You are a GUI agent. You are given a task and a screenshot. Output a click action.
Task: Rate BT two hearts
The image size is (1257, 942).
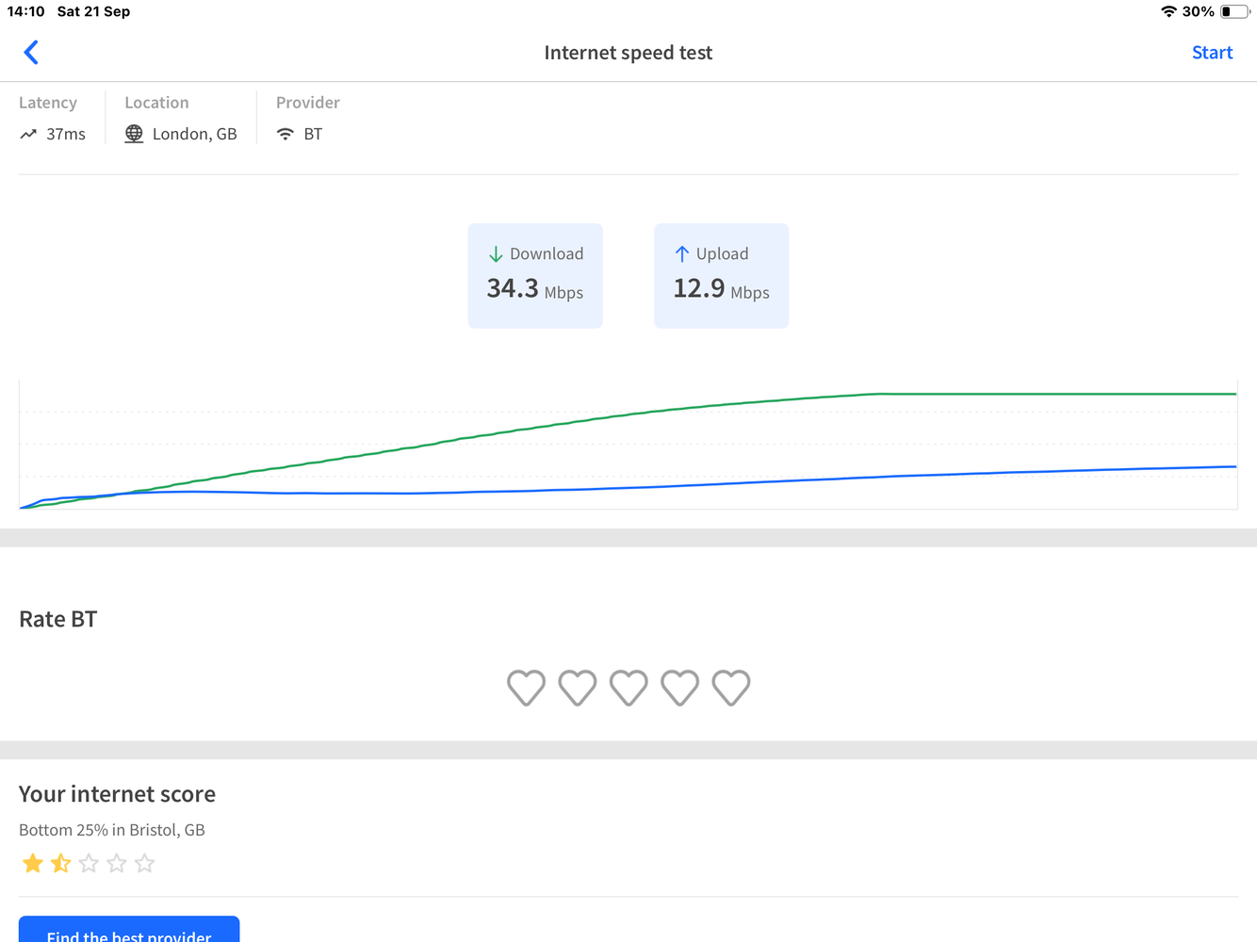point(578,688)
